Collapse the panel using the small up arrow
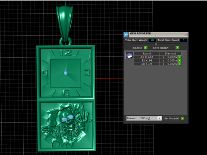Screen dimensions: 207x155 [x=156, y=44]
